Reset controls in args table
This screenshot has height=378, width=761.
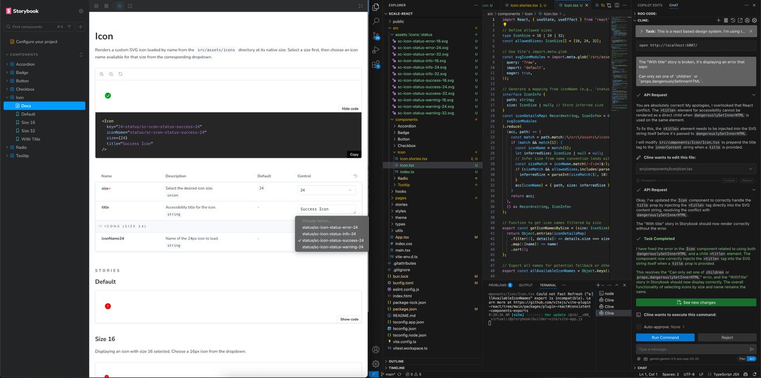click(x=354, y=176)
